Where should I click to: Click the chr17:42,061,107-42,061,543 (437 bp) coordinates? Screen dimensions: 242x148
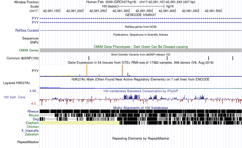[167, 2]
